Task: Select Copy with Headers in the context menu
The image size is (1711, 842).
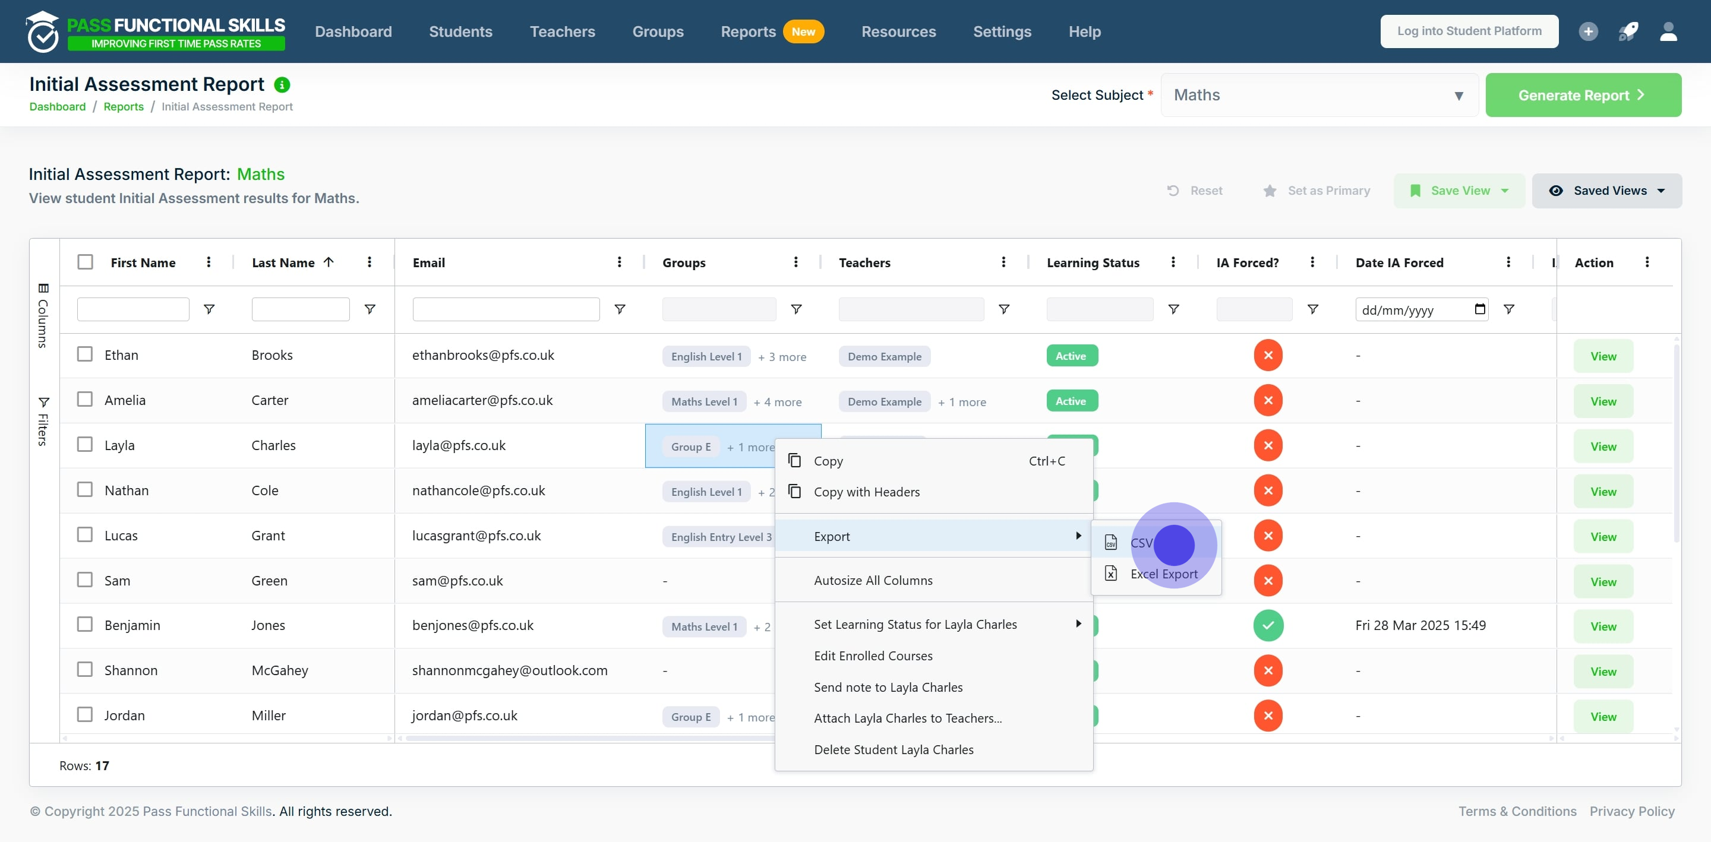Action: coord(866,492)
